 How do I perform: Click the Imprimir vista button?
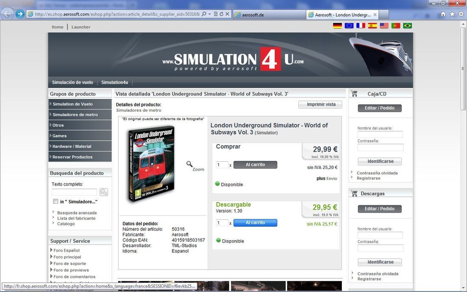pos(320,104)
